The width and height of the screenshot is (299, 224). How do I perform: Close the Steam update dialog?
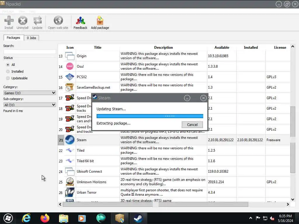(203, 98)
